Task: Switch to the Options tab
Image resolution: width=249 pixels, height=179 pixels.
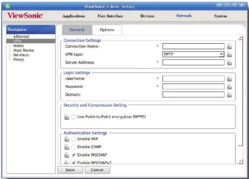Action: (x=107, y=30)
